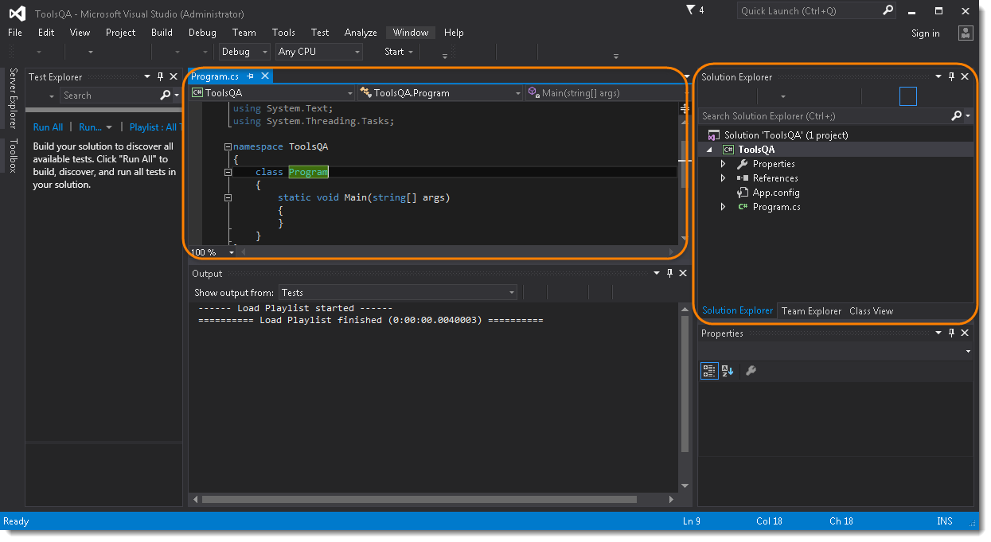Open the Analyze menu

361,33
